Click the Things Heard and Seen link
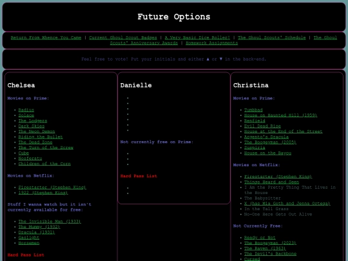 [271, 182]
